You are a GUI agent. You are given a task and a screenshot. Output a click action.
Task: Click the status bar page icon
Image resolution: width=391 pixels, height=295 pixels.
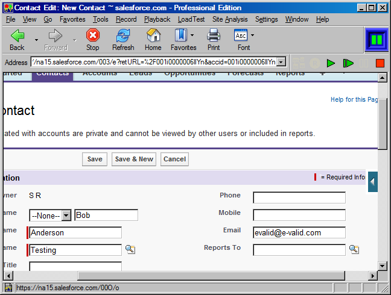click(x=8, y=288)
